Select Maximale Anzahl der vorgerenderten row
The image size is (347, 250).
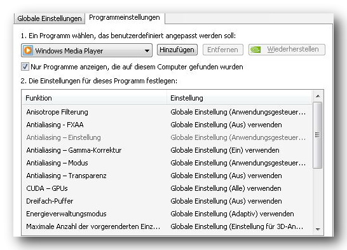point(167,226)
